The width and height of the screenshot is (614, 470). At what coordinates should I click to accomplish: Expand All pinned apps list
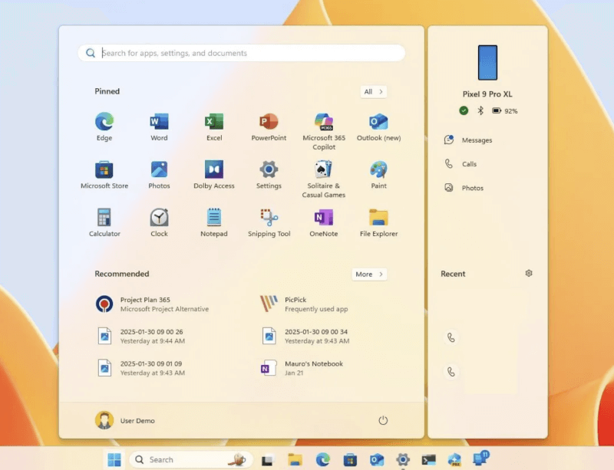tap(374, 91)
